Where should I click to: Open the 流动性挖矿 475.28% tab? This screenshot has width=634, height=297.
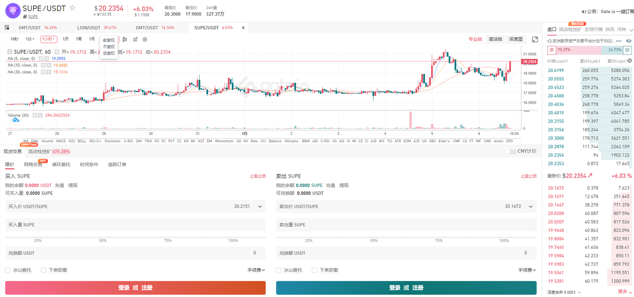point(49,151)
